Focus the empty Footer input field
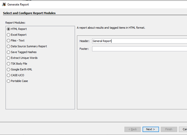The width and height of the screenshot is (187, 135). click(139, 49)
